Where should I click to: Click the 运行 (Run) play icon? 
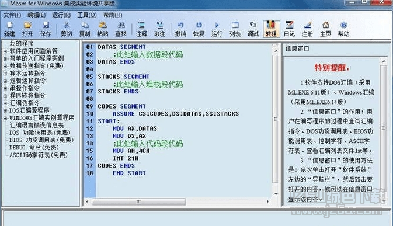[217, 25]
